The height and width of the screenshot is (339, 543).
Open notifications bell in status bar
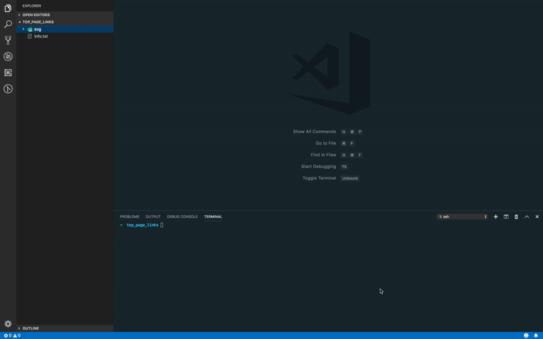coord(536,336)
